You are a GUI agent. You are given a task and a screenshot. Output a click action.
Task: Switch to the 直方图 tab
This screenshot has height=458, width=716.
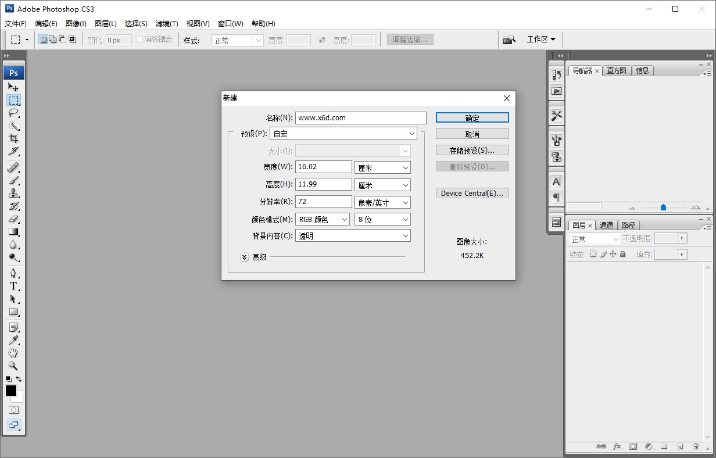pyautogui.click(x=616, y=70)
